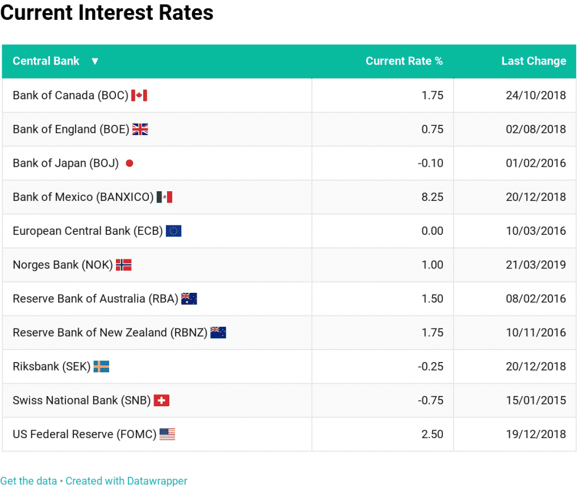Toggle sort arrow next to Central Bank
582x488 pixels.
click(x=95, y=61)
